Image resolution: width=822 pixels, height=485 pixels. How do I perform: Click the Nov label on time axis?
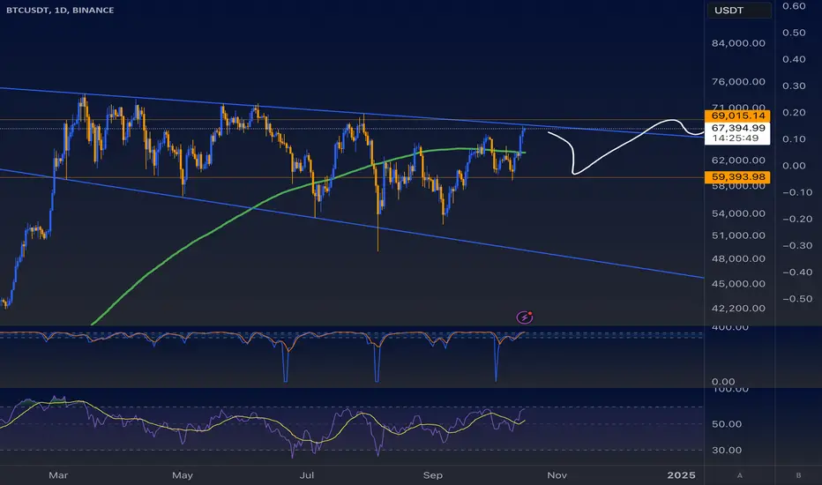tap(557, 475)
